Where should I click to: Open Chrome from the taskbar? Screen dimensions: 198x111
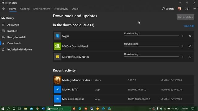click(37, 109)
